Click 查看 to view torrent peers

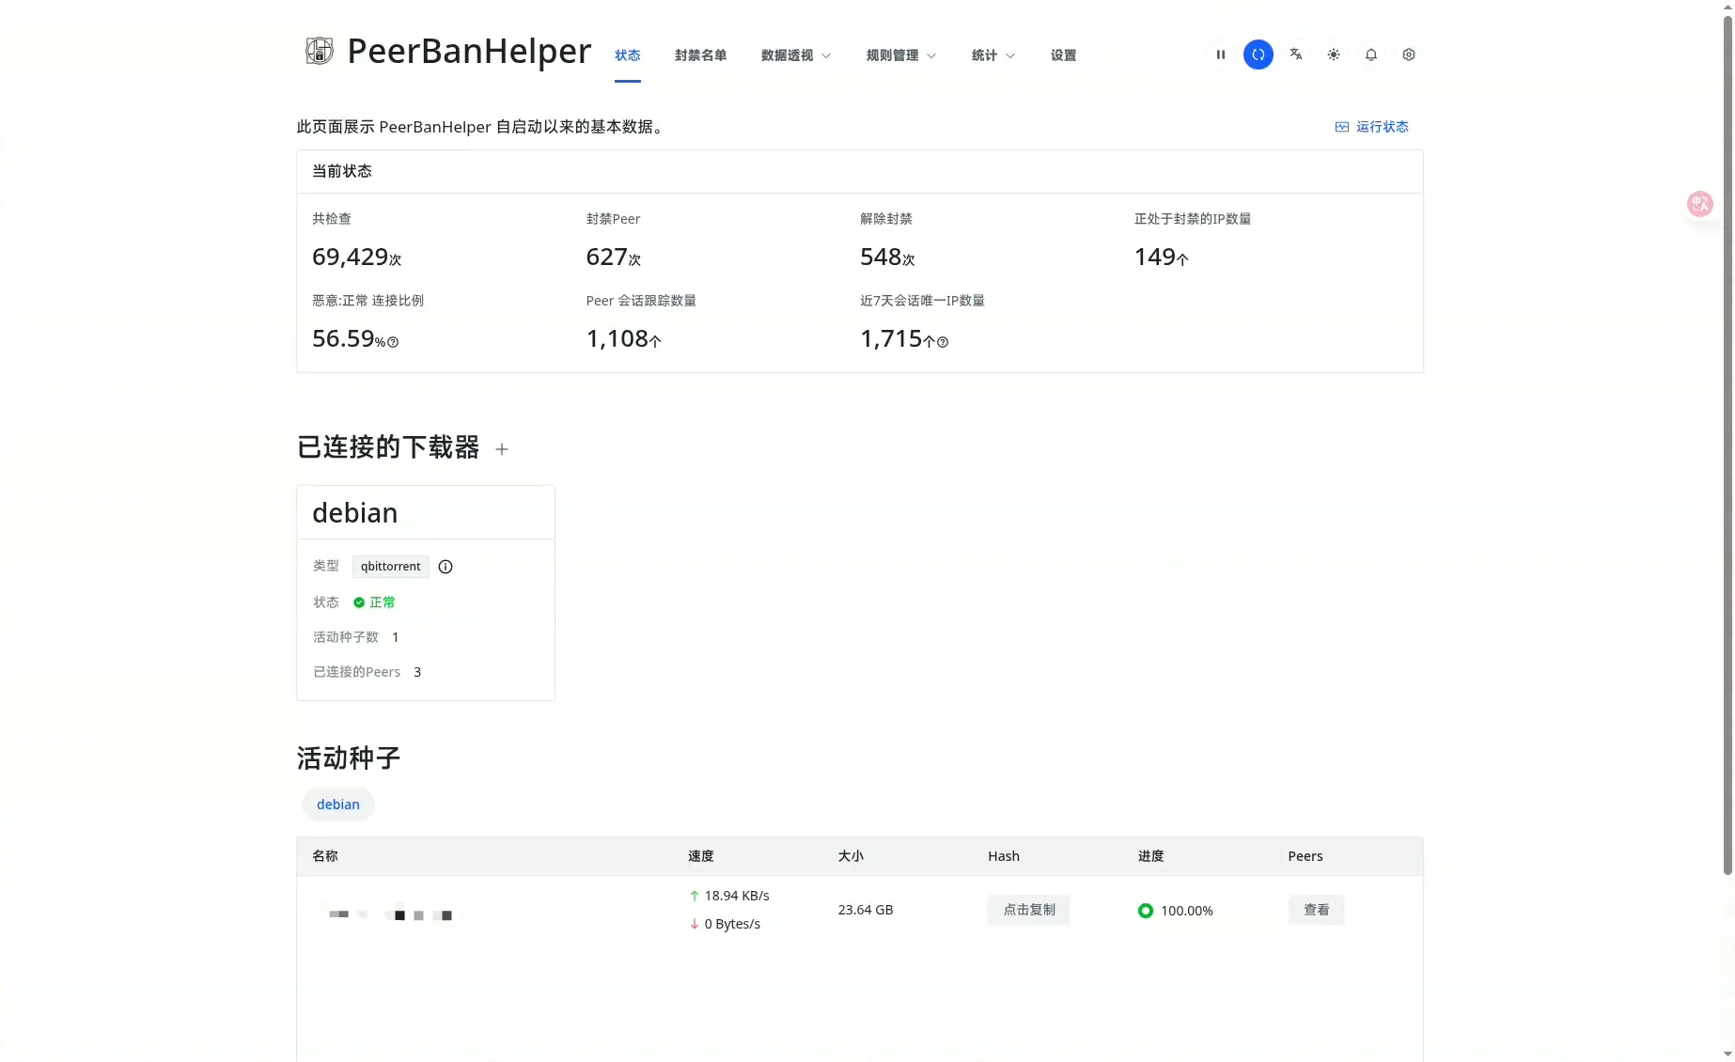click(x=1316, y=910)
